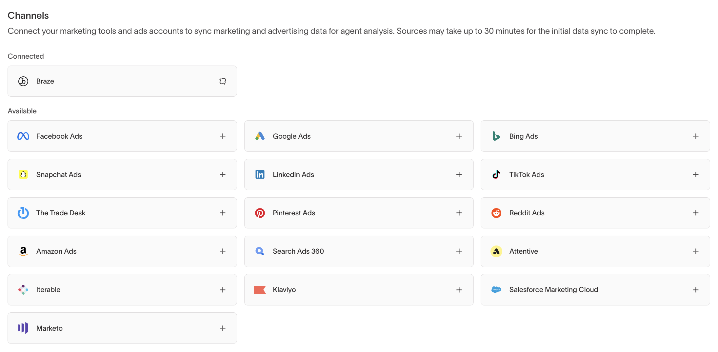Select the Reddit Ads label

[527, 213]
